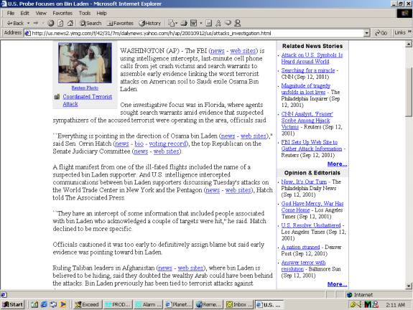This screenshot has height=310, width=413.
Task: Click the page icon in the Address bar
Action: pos(27,33)
